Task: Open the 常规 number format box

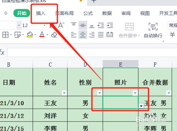Action: (172, 25)
